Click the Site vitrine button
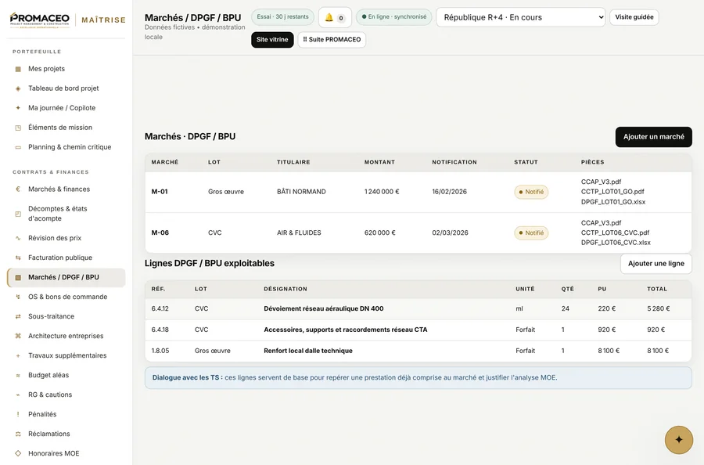Image resolution: width=704 pixels, height=465 pixels. click(x=272, y=40)
